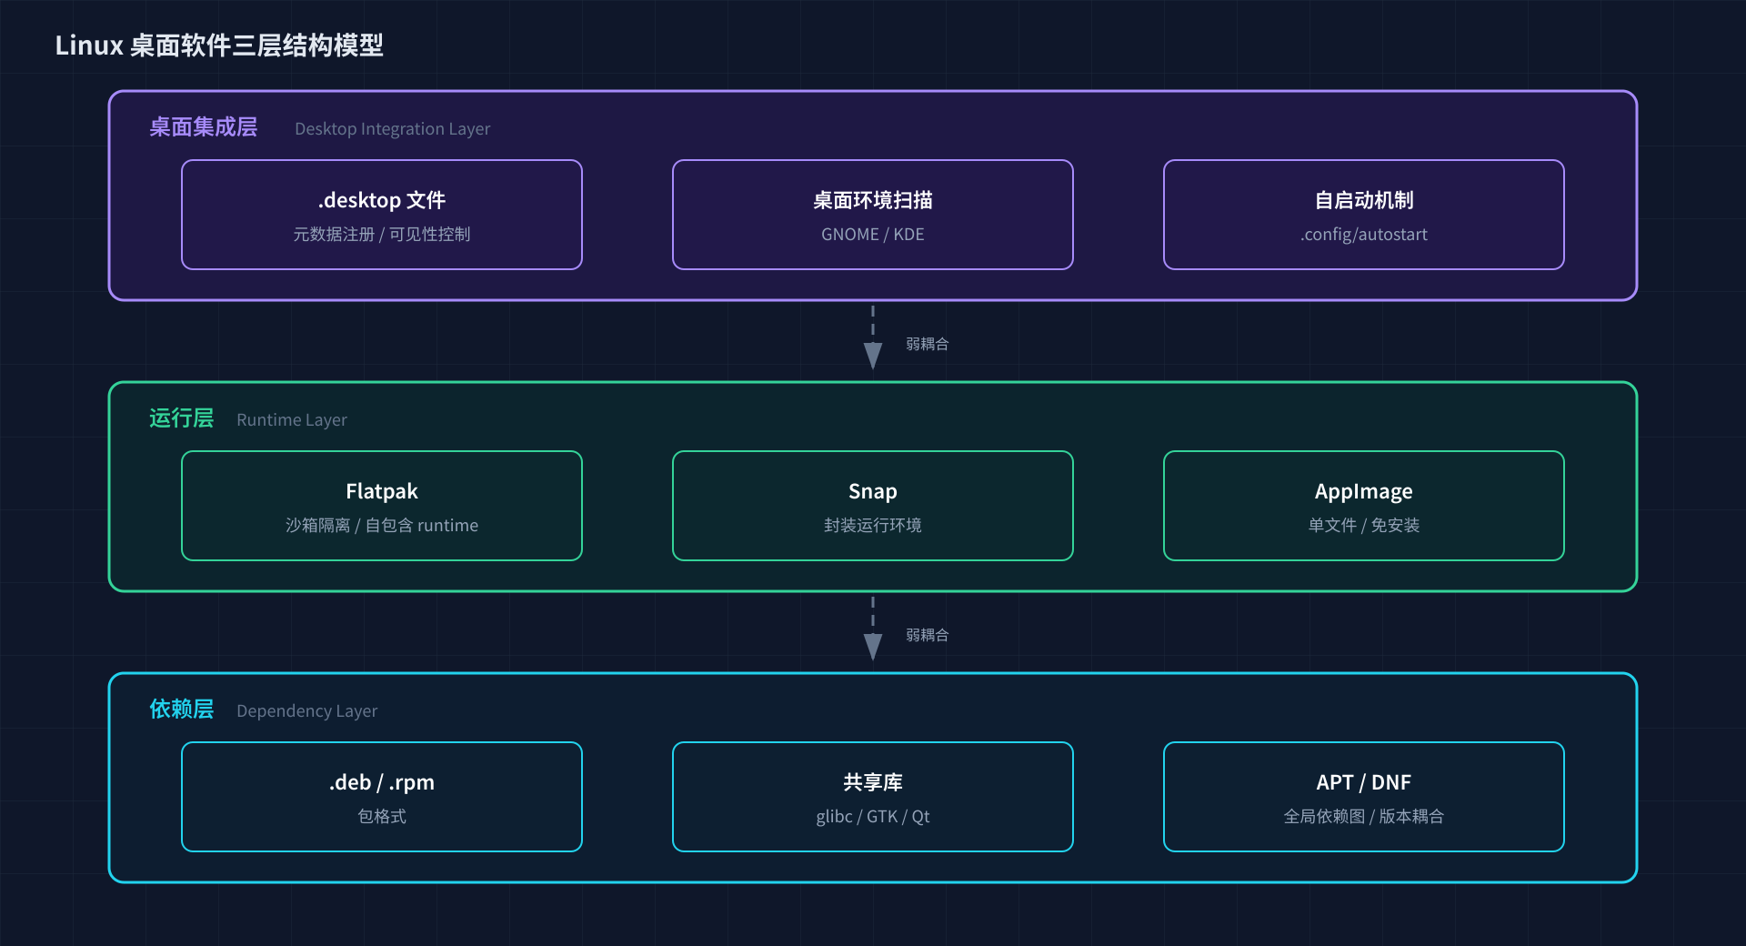
Task: Select the .desktop 文件 box
Action: pyautogui.click(x=382, y=215)
